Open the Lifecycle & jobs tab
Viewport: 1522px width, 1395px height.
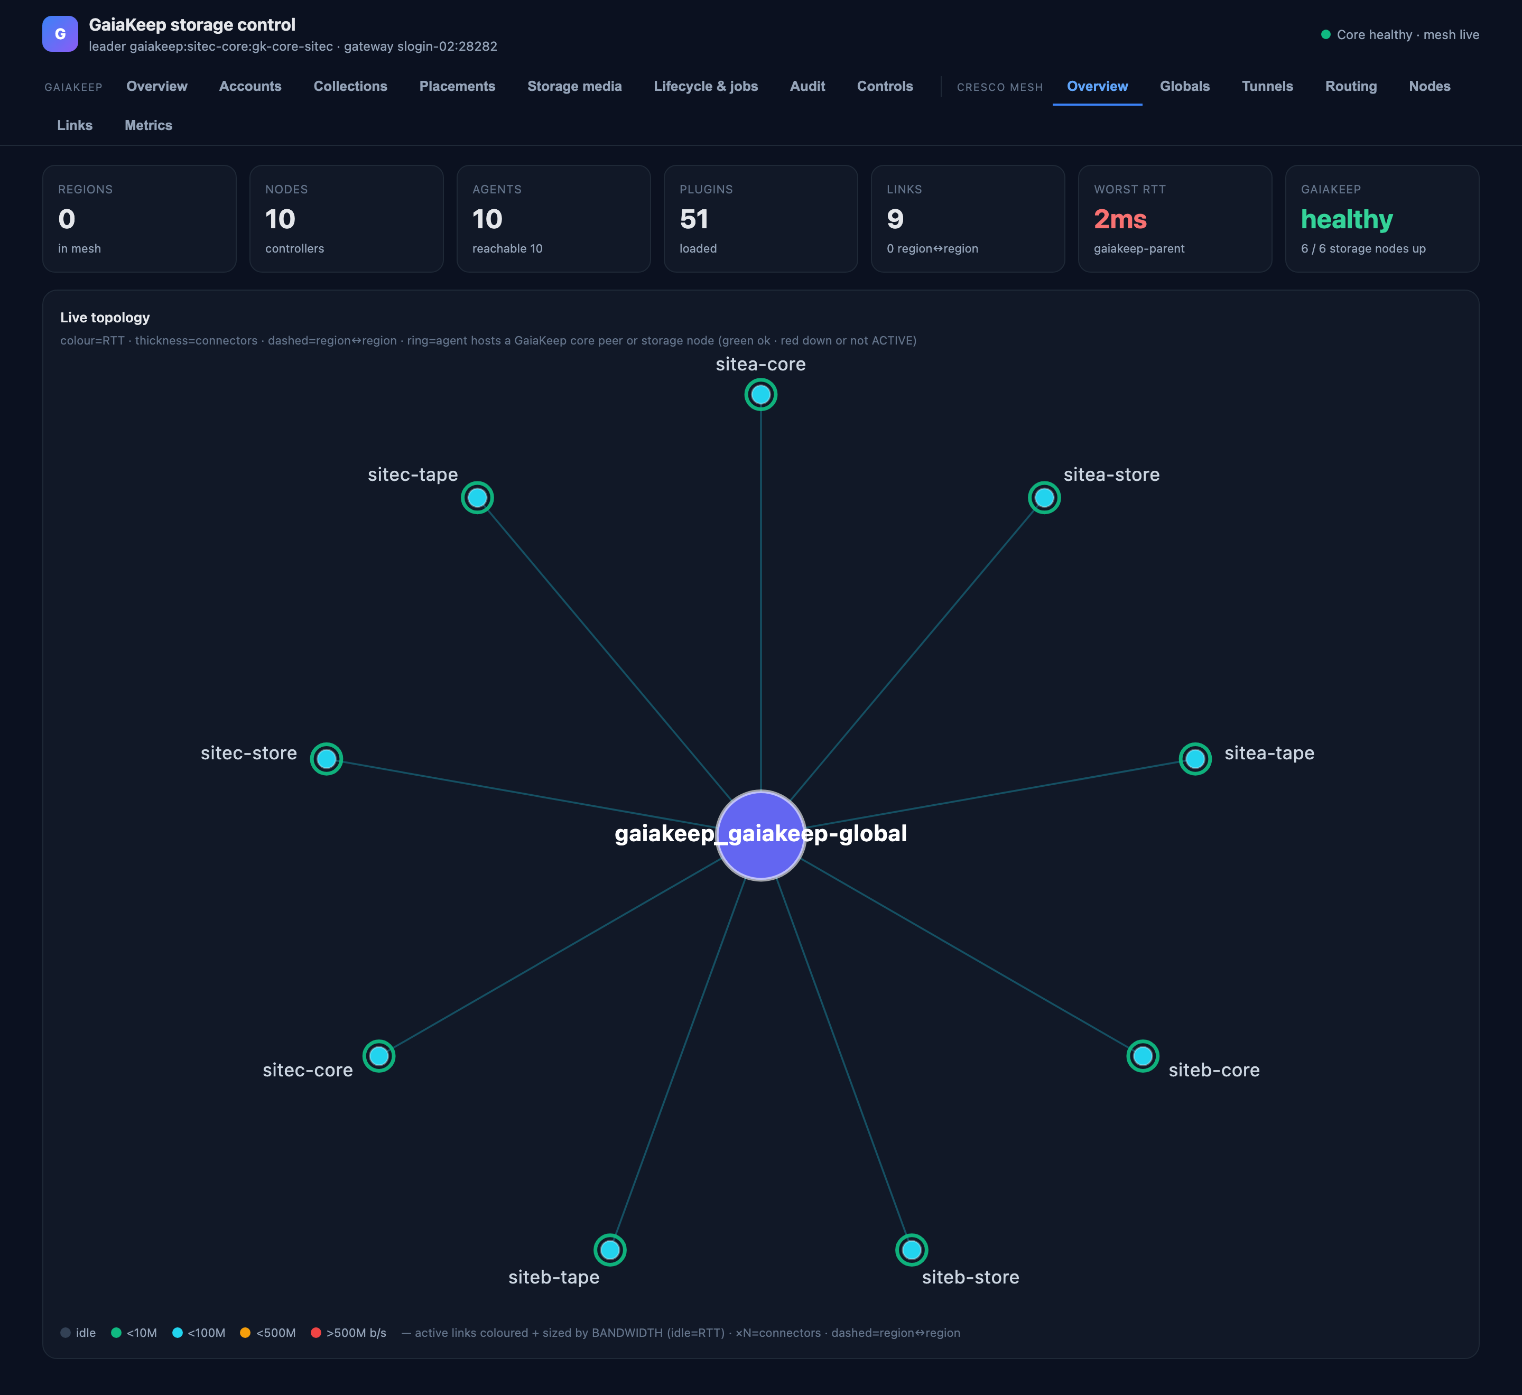[x=705, y=86]
